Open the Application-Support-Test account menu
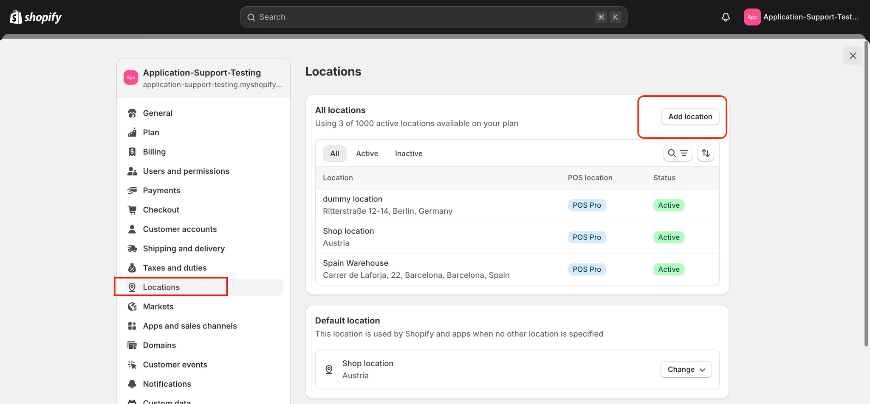 click(802, 17)
